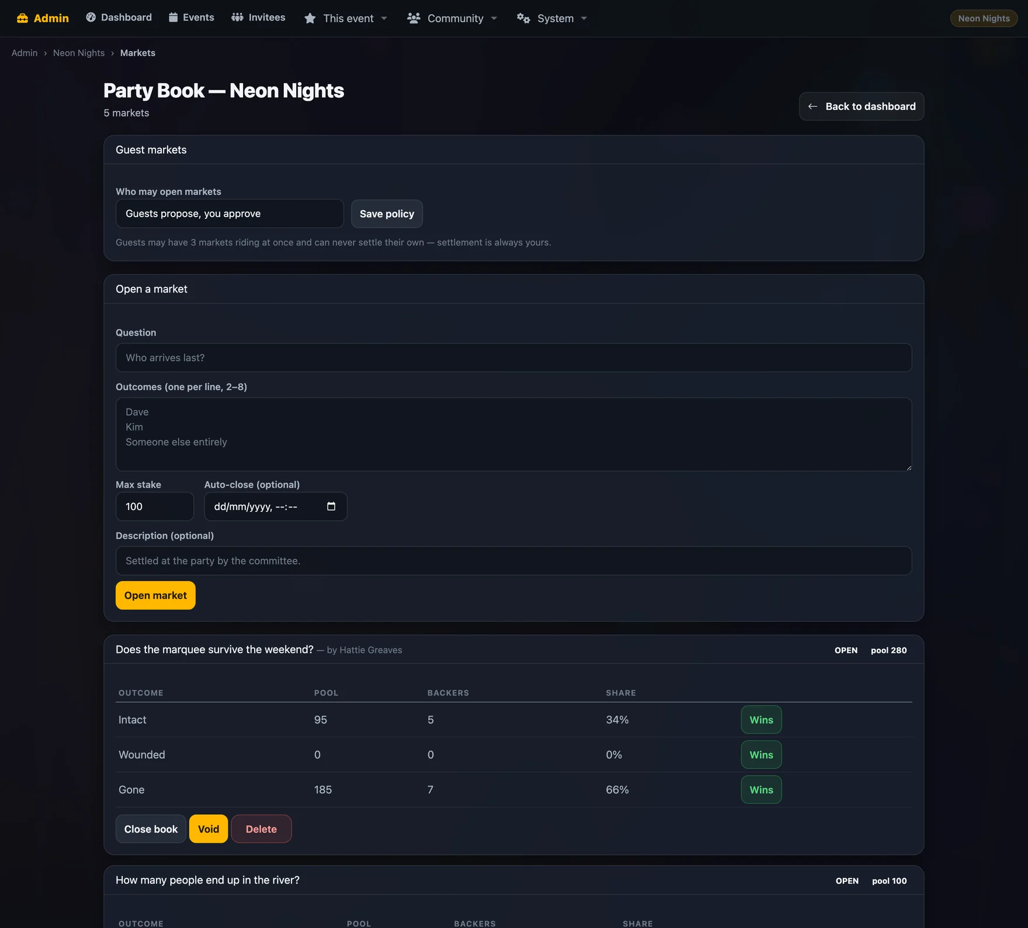This screenshot has width=1028, height=928.
Task: Click the 'pool 280' label
Action: click(x=889, y=650)
